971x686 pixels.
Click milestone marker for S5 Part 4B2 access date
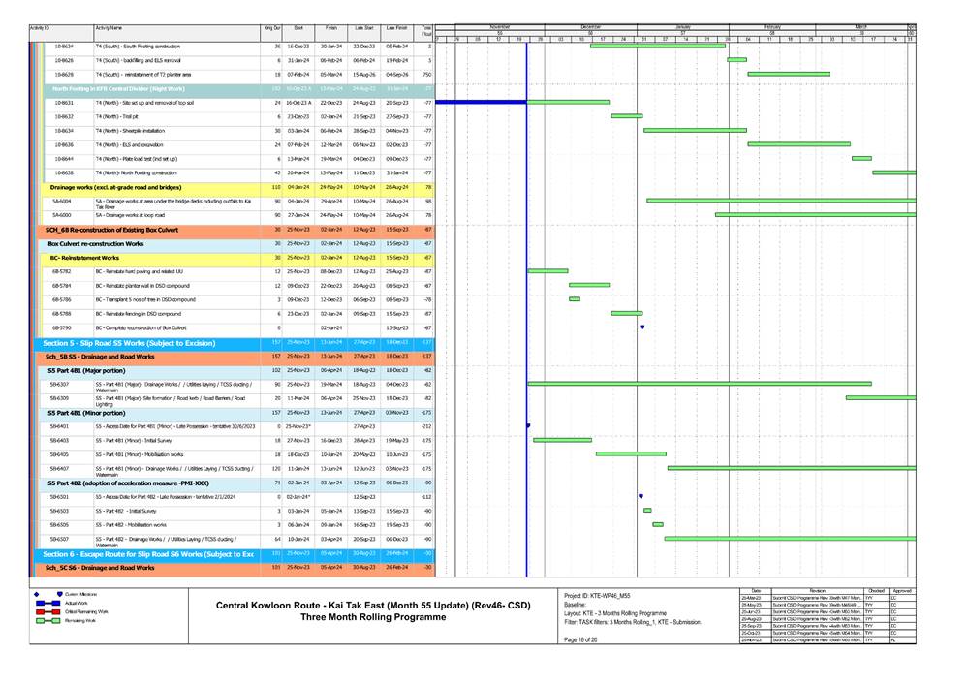[x=642, y=496]
